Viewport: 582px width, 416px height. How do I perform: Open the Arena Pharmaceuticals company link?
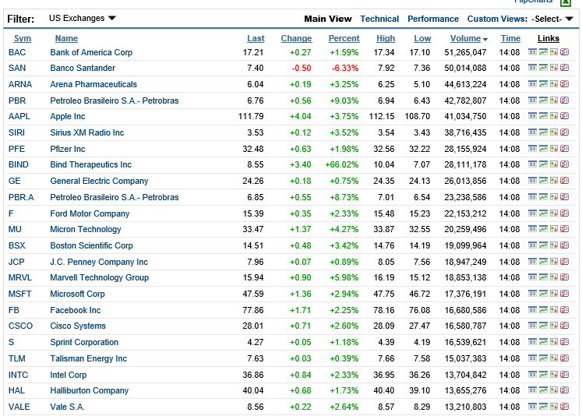[x=93, y=84]
